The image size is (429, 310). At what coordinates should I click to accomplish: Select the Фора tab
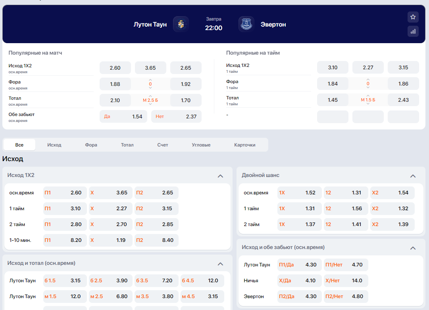point(91,145)
